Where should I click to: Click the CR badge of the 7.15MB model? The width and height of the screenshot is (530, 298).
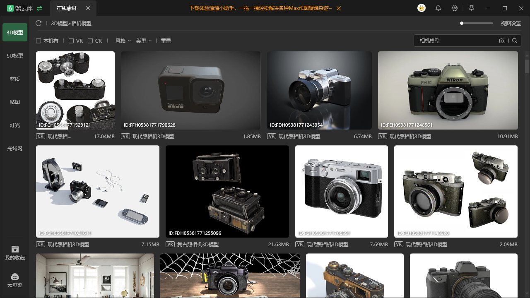click(x=41, y=245)
